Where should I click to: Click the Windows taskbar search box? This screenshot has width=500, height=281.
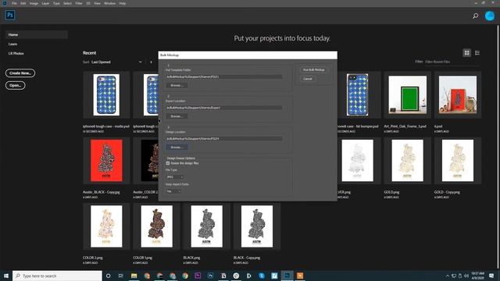tap(57, 276)
